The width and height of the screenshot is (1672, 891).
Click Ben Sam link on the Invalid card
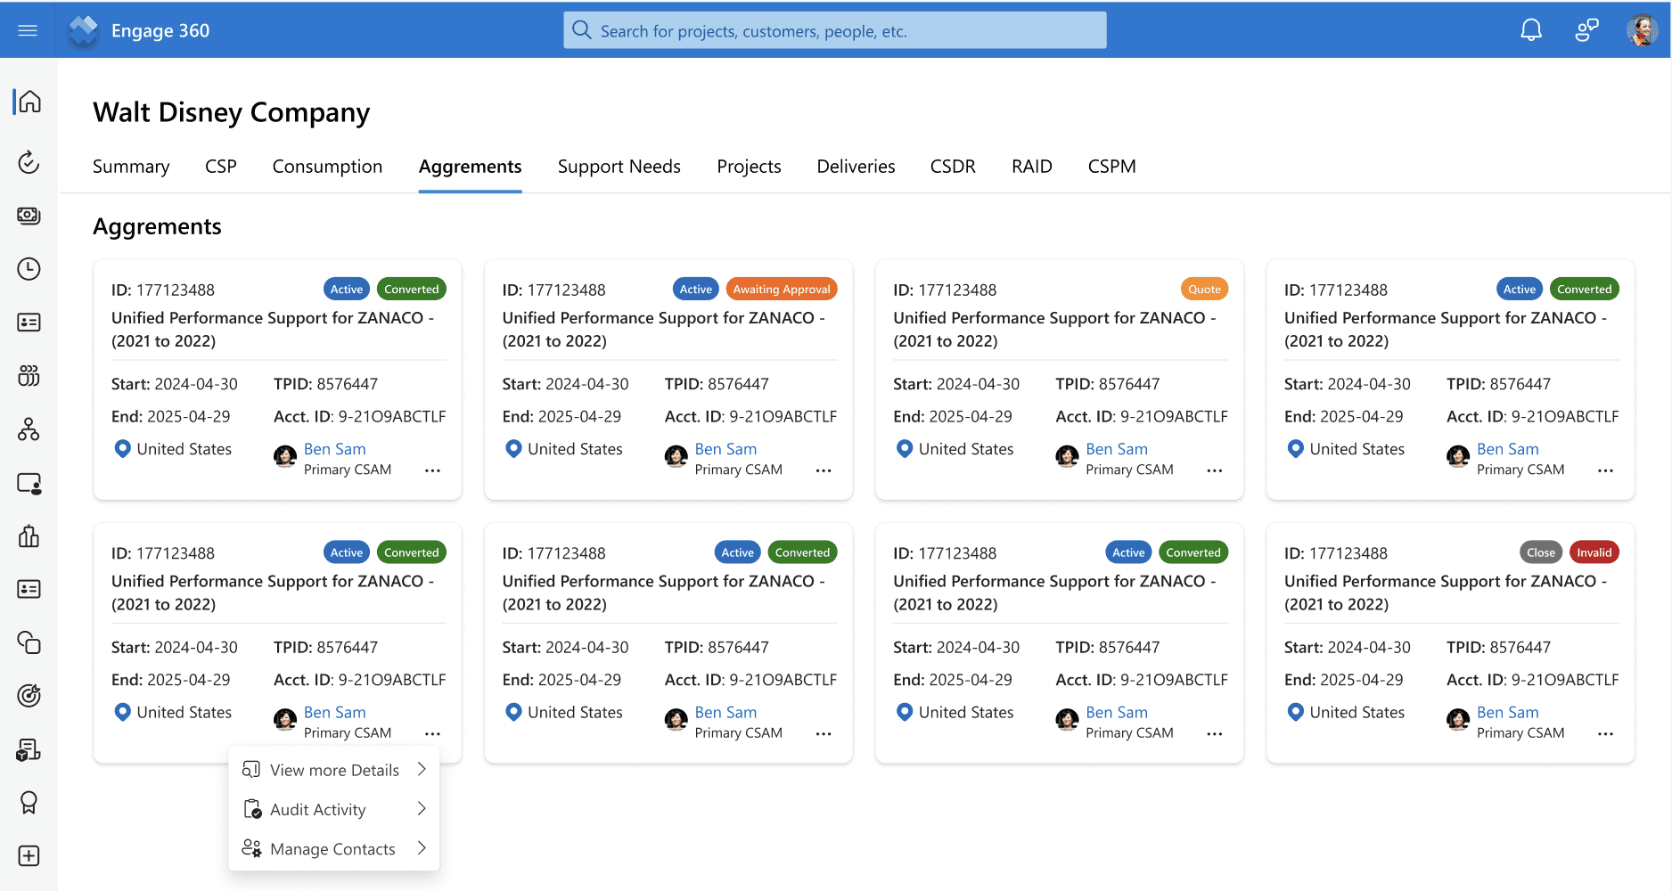[1507, 713]
